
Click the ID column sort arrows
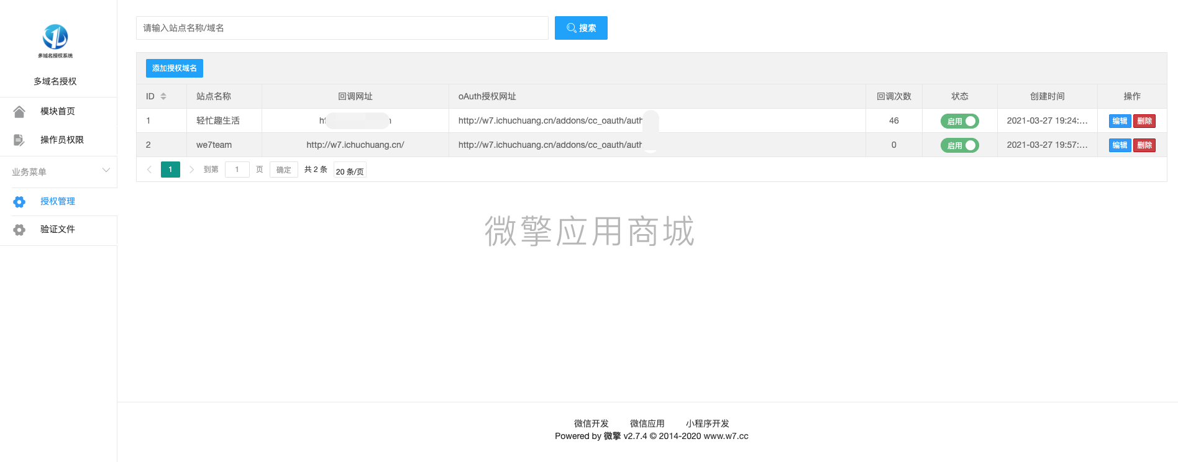point(163,96)
